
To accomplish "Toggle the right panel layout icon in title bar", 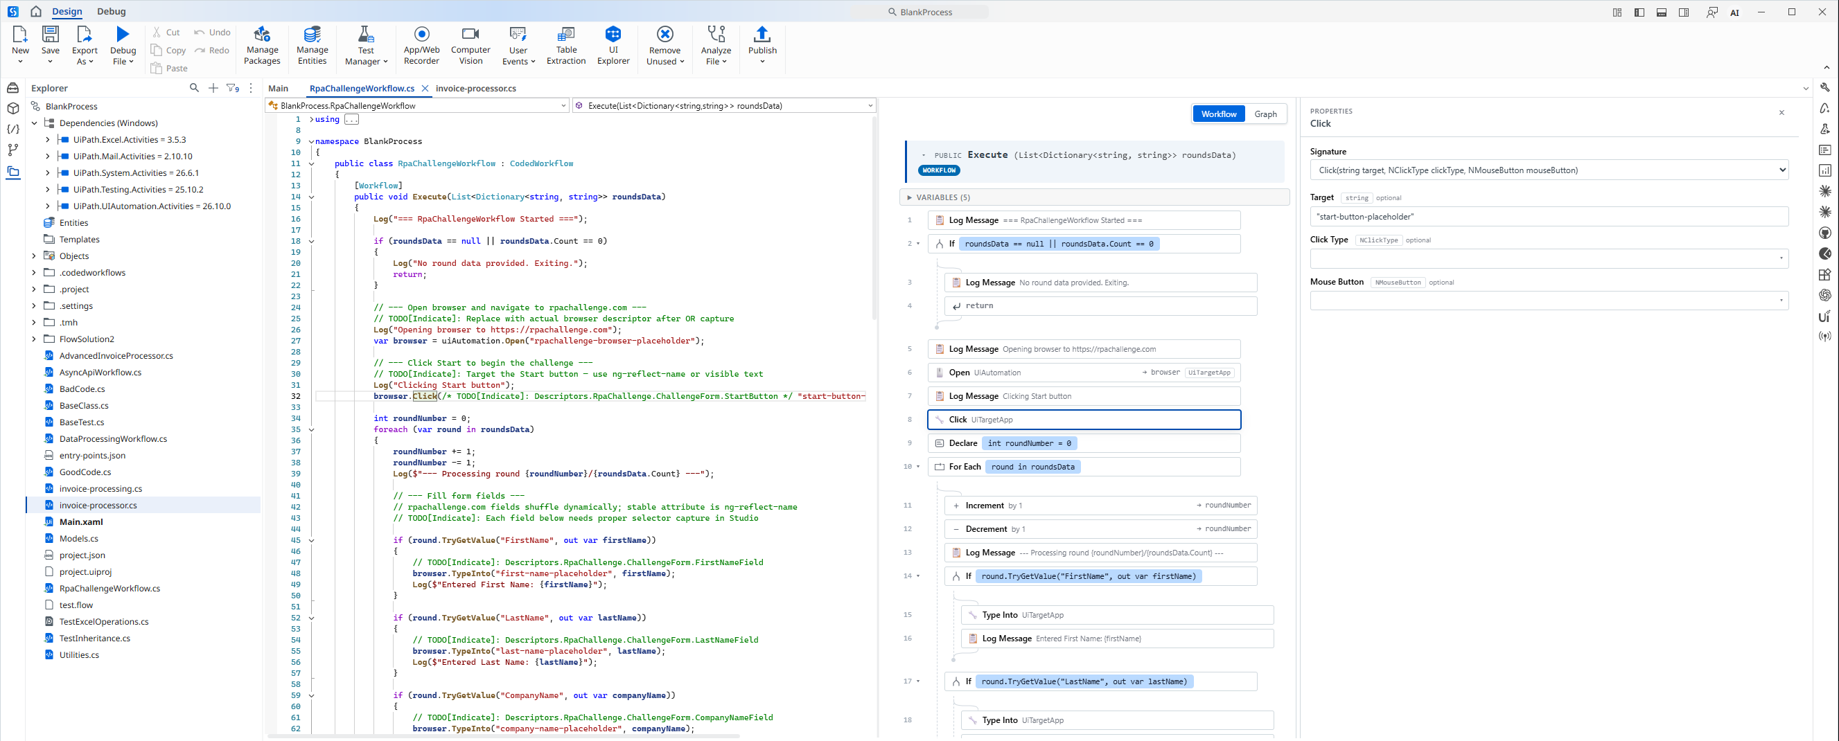I will point(1683,12).
